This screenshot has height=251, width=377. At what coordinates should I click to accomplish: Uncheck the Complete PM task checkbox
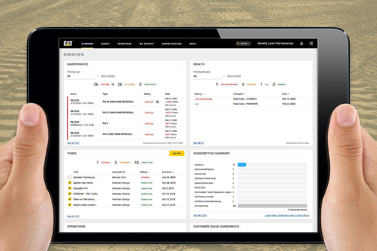point(70,188)
